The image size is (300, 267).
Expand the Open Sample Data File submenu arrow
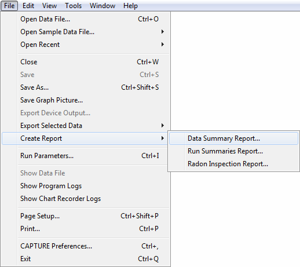pos(163,32)
